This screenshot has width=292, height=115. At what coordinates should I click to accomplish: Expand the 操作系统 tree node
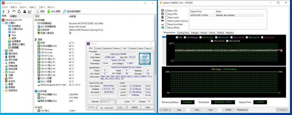pos(3,54)
